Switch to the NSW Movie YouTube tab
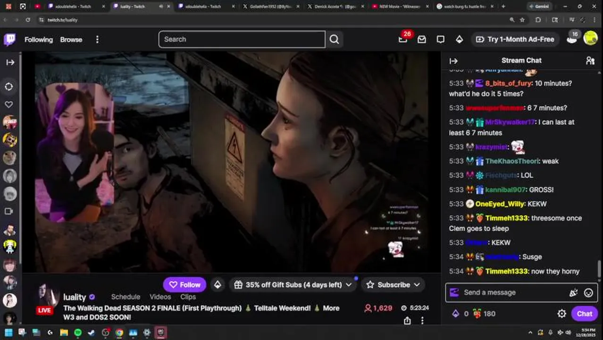The image size is (603, 340). tap(399, 7)
